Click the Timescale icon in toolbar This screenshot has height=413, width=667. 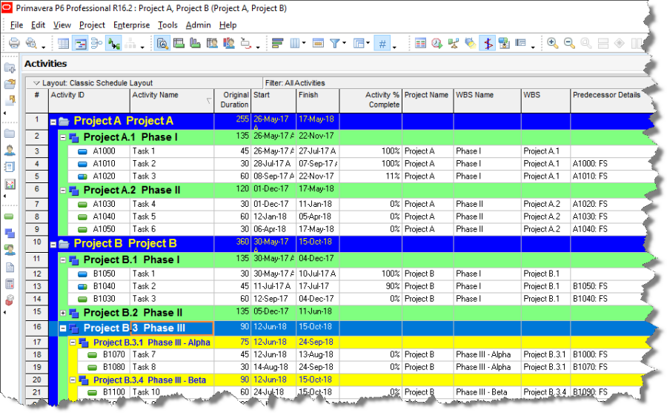[x=318, y=43]
